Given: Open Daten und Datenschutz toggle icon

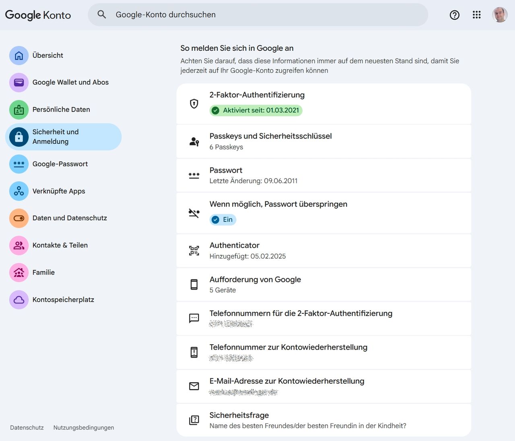Looking at the screenshot, I should (19, 218).
